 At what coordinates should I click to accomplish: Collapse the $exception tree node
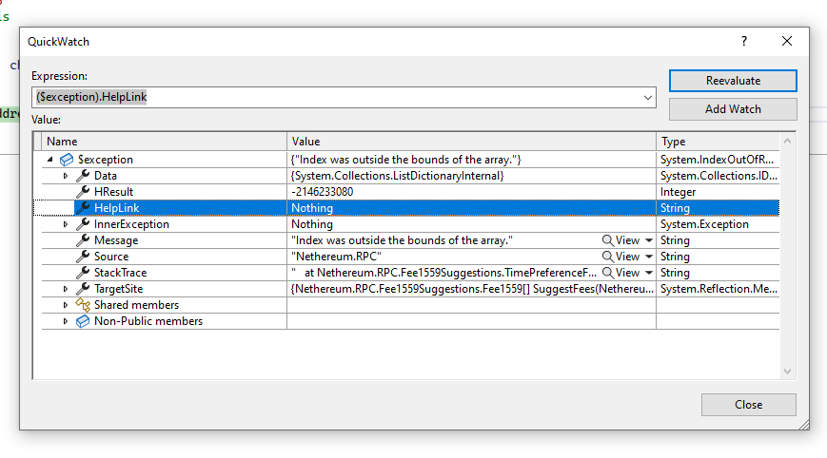50,159
